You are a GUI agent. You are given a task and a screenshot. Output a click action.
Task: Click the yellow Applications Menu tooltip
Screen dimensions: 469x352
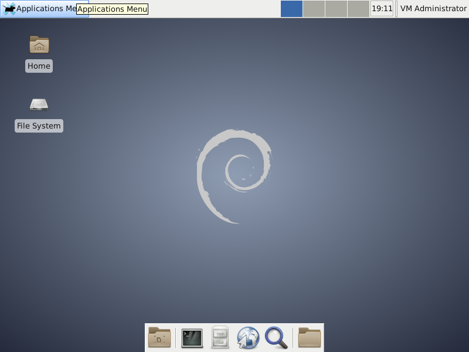(112, 9)
